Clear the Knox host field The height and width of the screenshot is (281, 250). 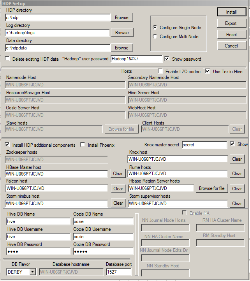coord(237,159)
